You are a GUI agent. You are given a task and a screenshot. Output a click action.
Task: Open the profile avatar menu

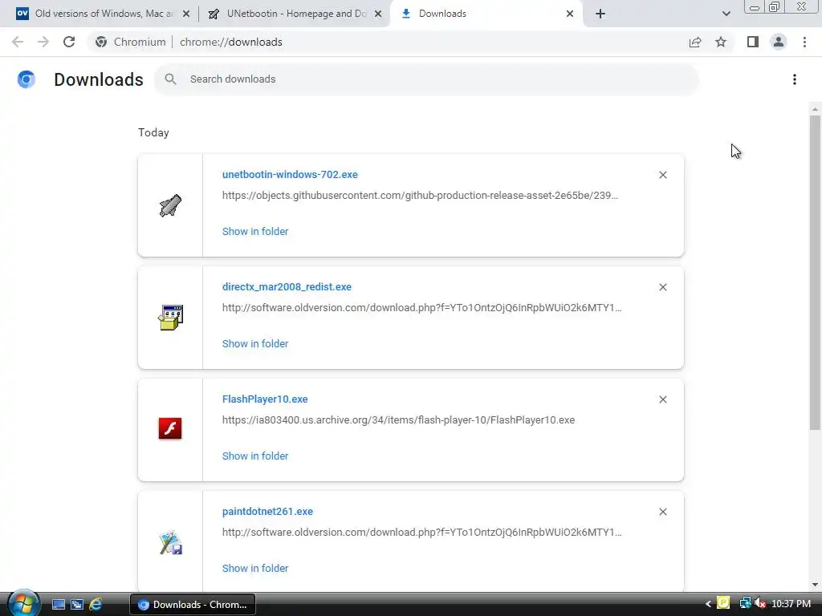pyautogui.click(x=779, y=42)
